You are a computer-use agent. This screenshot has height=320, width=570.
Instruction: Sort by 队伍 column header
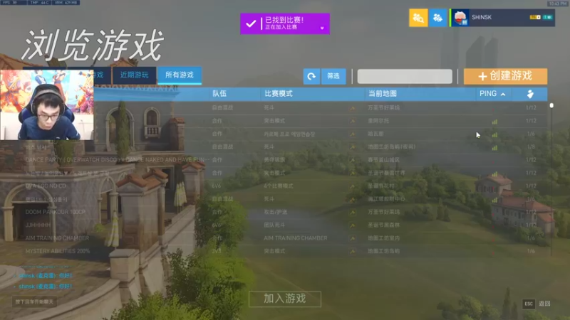[219, 94]
